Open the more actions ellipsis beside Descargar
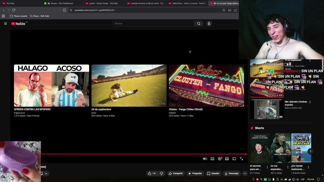 tap(245, 173)
